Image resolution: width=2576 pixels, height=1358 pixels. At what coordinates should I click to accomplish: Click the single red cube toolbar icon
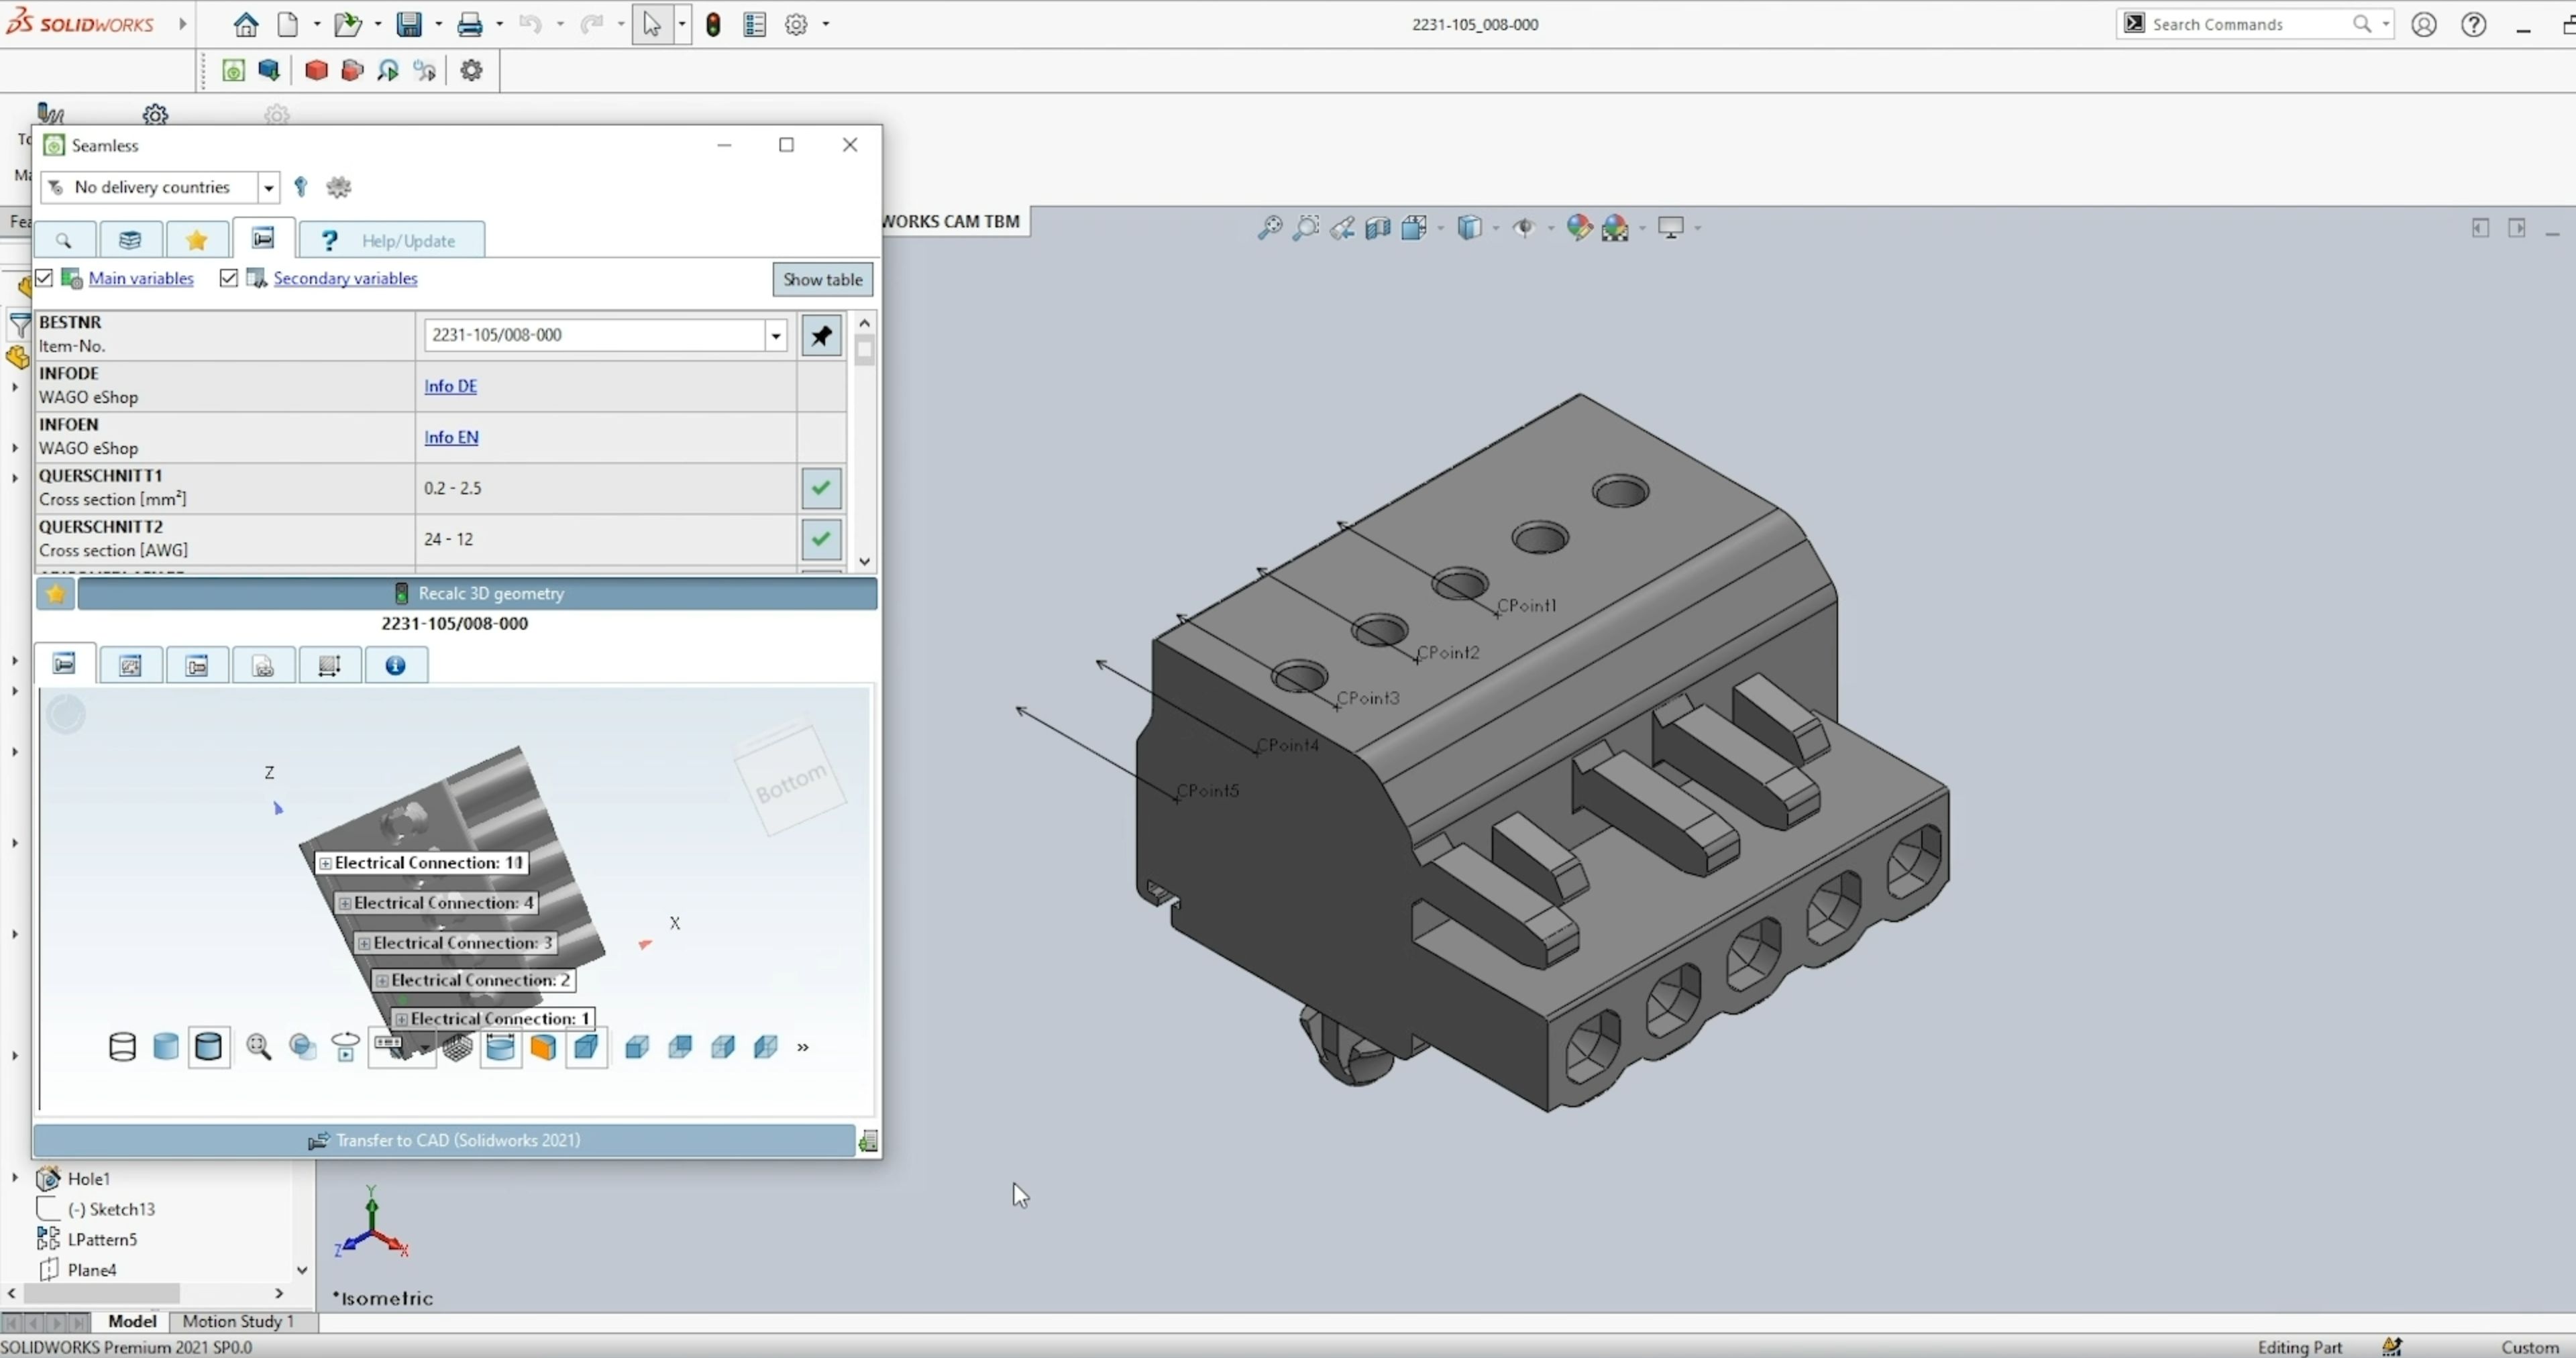(x=316, y=70)
